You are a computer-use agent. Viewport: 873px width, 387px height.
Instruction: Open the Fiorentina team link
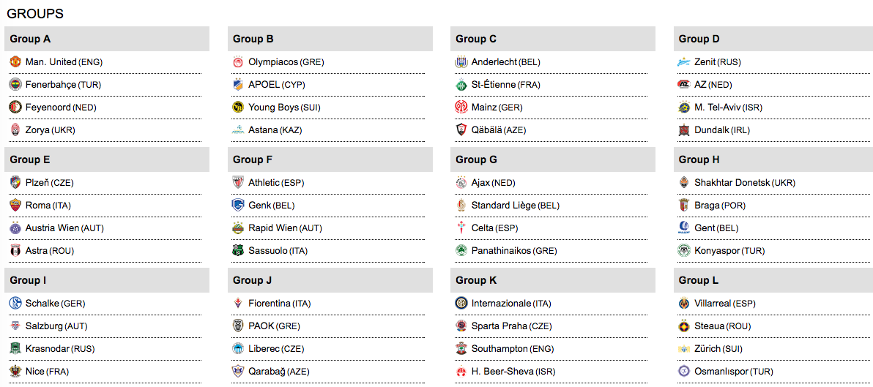pos(270,304)
